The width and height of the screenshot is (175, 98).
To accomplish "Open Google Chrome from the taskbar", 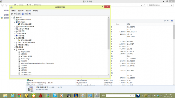I will [19, 96].
